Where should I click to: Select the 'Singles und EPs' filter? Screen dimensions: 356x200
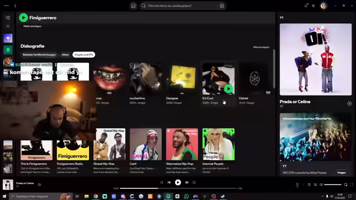pyautogui.click(x=84, y=54)
